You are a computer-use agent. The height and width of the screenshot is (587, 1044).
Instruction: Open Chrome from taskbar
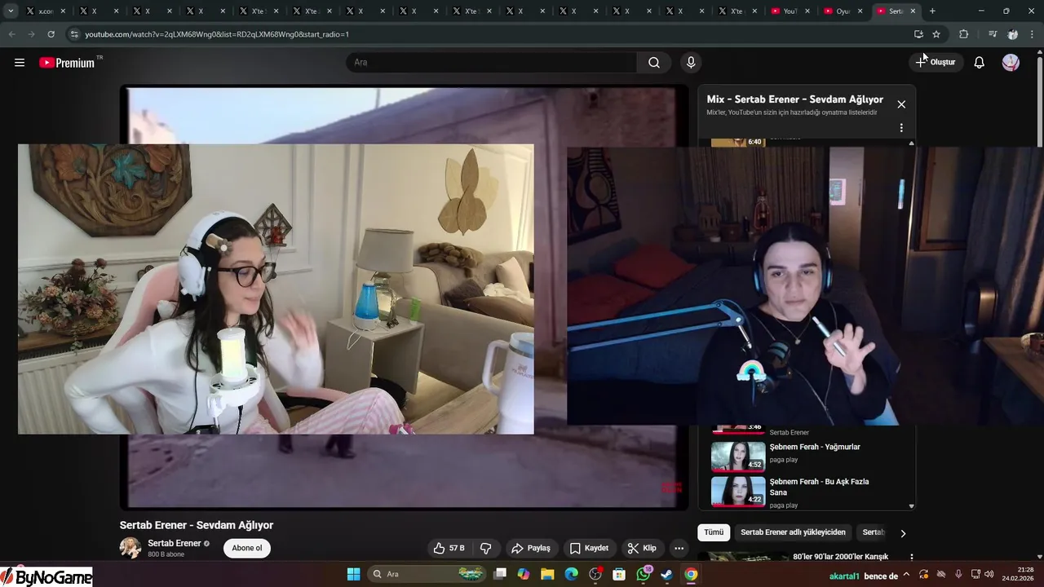pos(691,574)
